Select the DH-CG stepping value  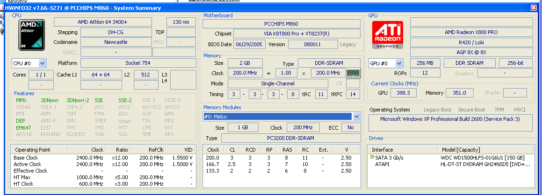click(116, 32)
